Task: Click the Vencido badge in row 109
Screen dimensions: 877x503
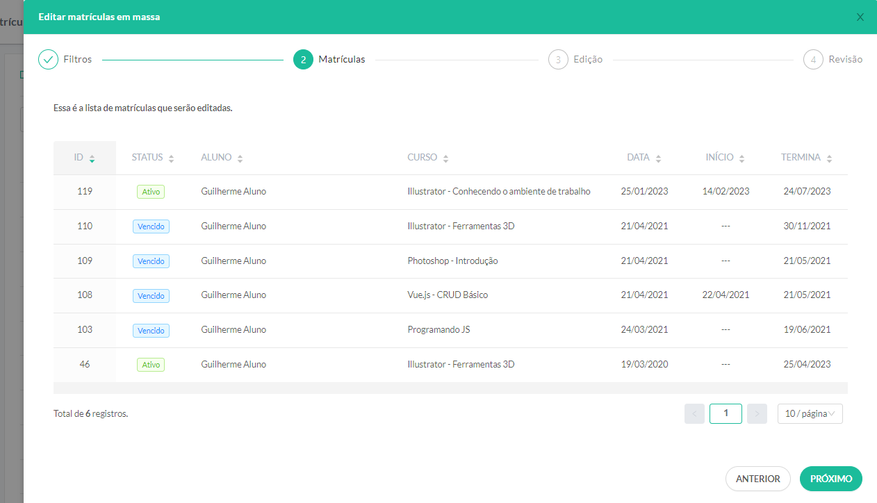Action: [151, 261]
